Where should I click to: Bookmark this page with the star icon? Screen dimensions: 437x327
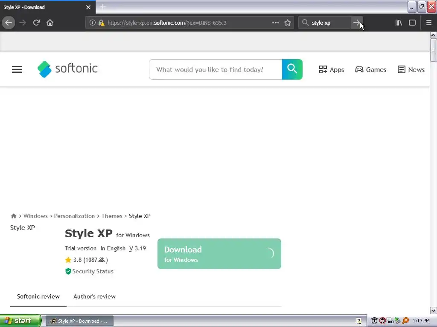coord(288,23)
